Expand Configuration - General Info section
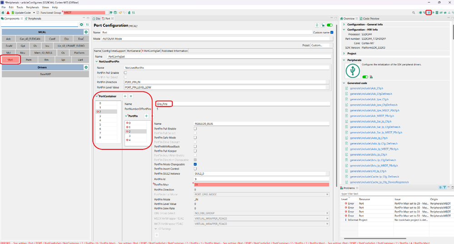 344,25
